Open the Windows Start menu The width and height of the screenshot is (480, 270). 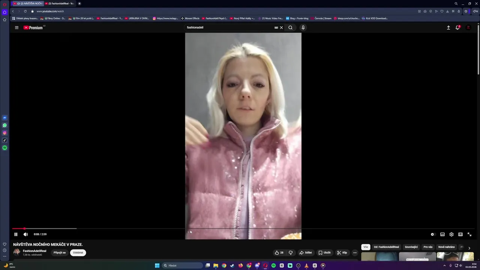point(157,265)
